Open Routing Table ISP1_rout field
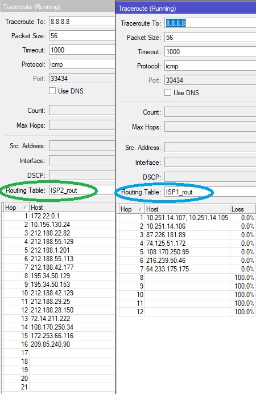 tap(210, 192)
